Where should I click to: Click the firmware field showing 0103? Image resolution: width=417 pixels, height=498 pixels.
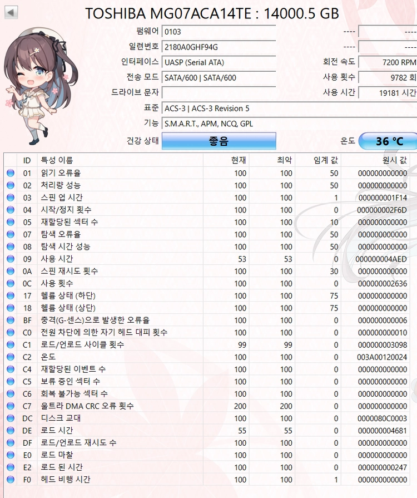click(x=219, y=32)
